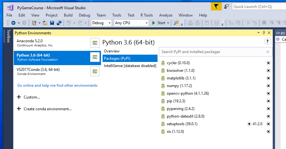Click the green Start play icon

[154, 23]
